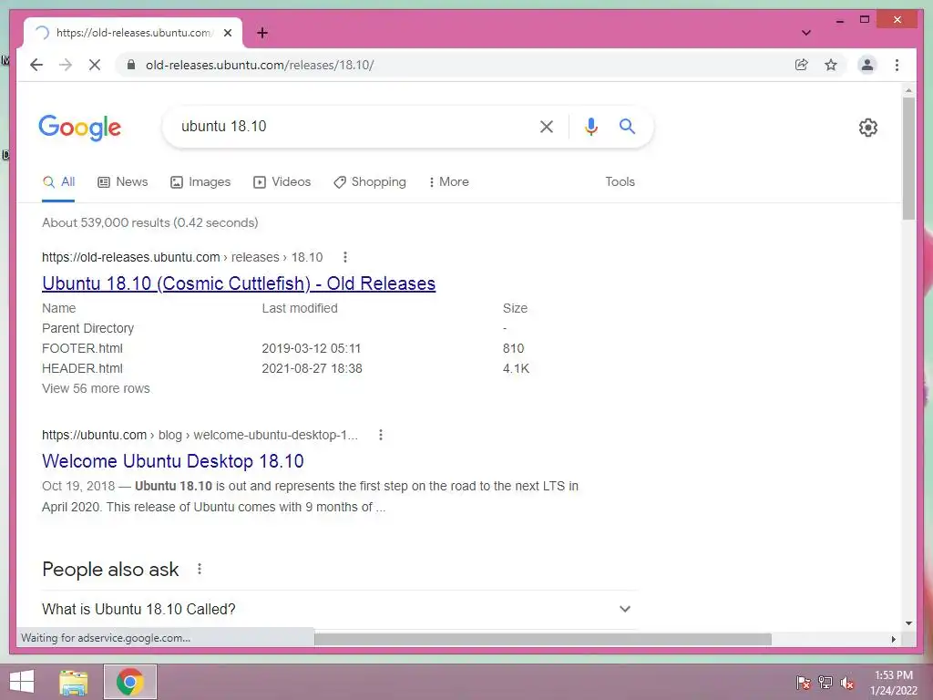Open Chrome's three-dot menu
933x700 pixels.
(897, 65)
